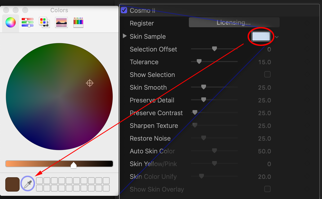Click the Skin Color Unify value 20.0

(265, 177)
